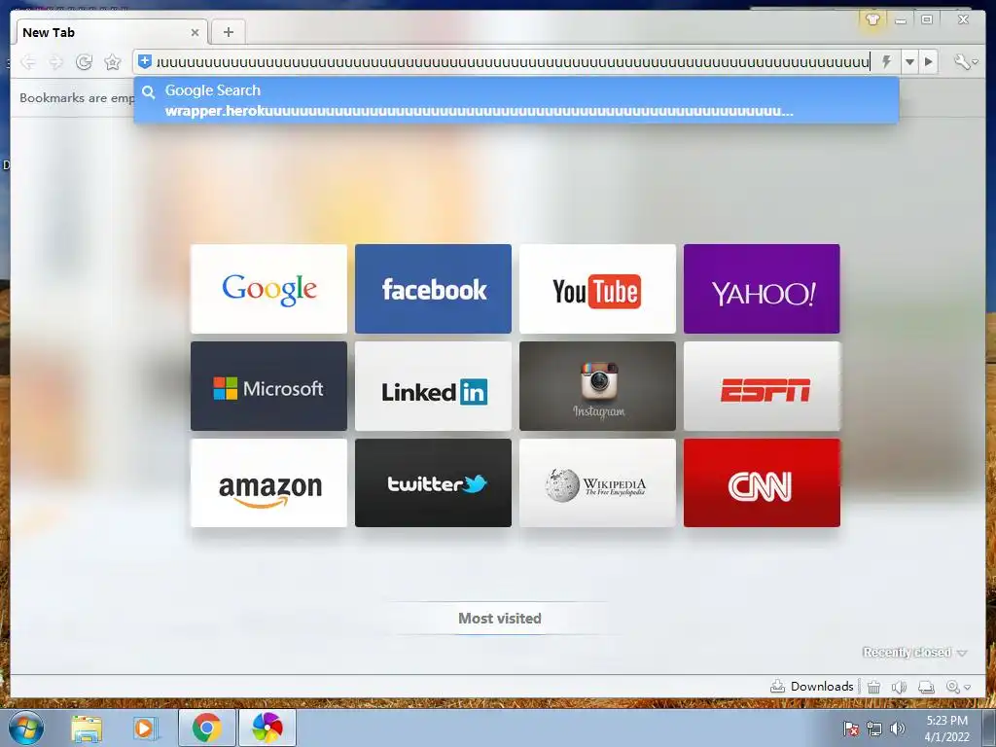The image size is (996, 747).
Task: Open a new tab with the plus button
Action: tap(229, 32)
